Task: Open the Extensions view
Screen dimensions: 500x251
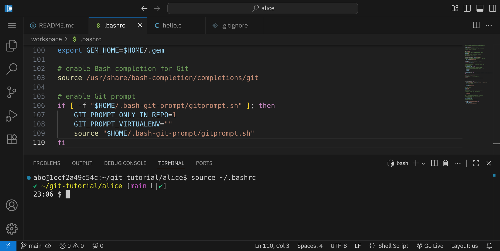Action: 12,139
